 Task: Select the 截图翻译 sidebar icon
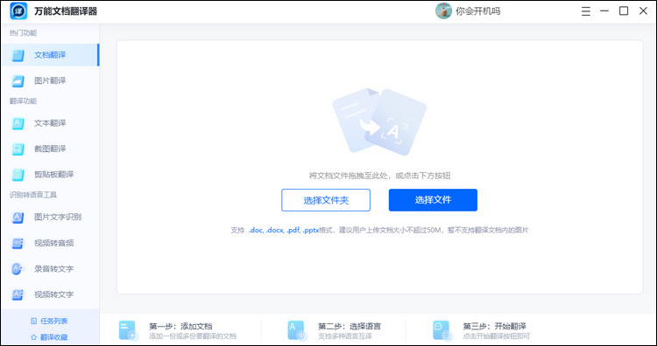18,149
